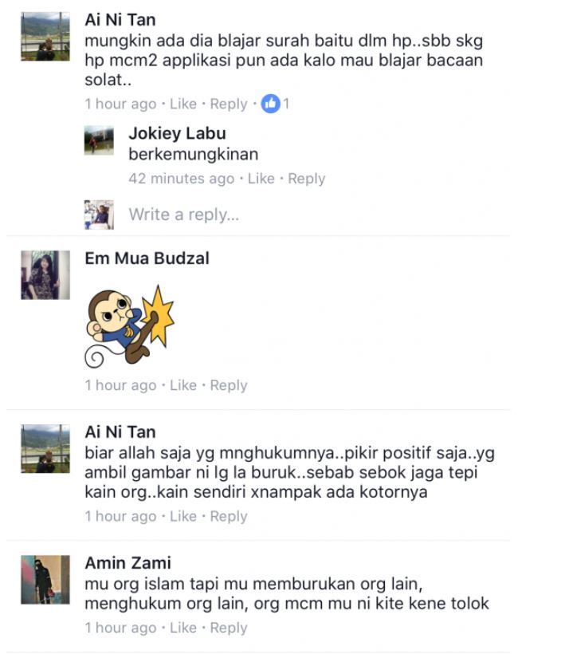Like Ai Ni Tan's 'mungkin ada dia' comment

pyautogui.click(x=183, y=104)
